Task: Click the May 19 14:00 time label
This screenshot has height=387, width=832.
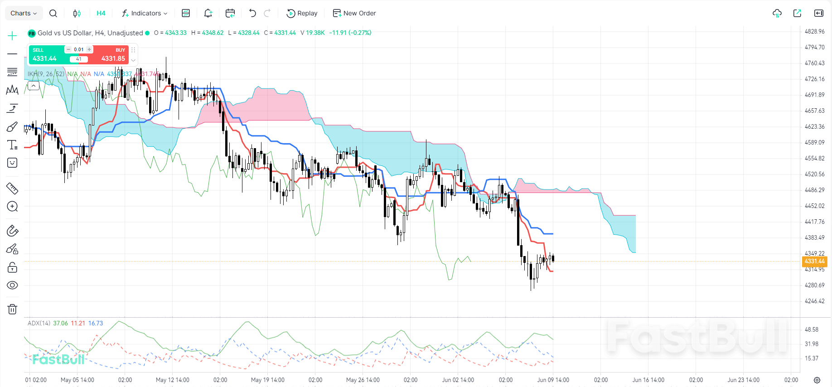Action: pyautogui.click(x=268, y=380)
